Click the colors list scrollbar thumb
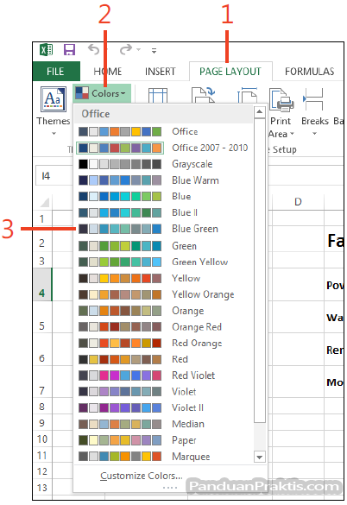This screenshot has height=505, width=347. [x=259, y=270]
